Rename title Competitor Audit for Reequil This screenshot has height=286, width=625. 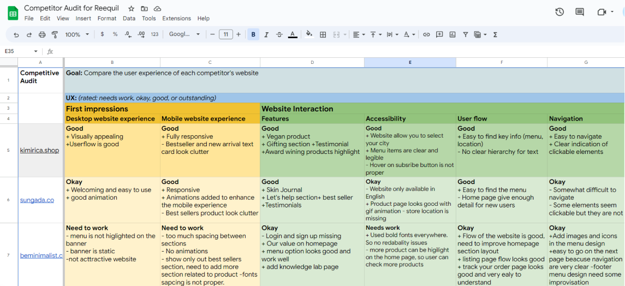[72, 8]
